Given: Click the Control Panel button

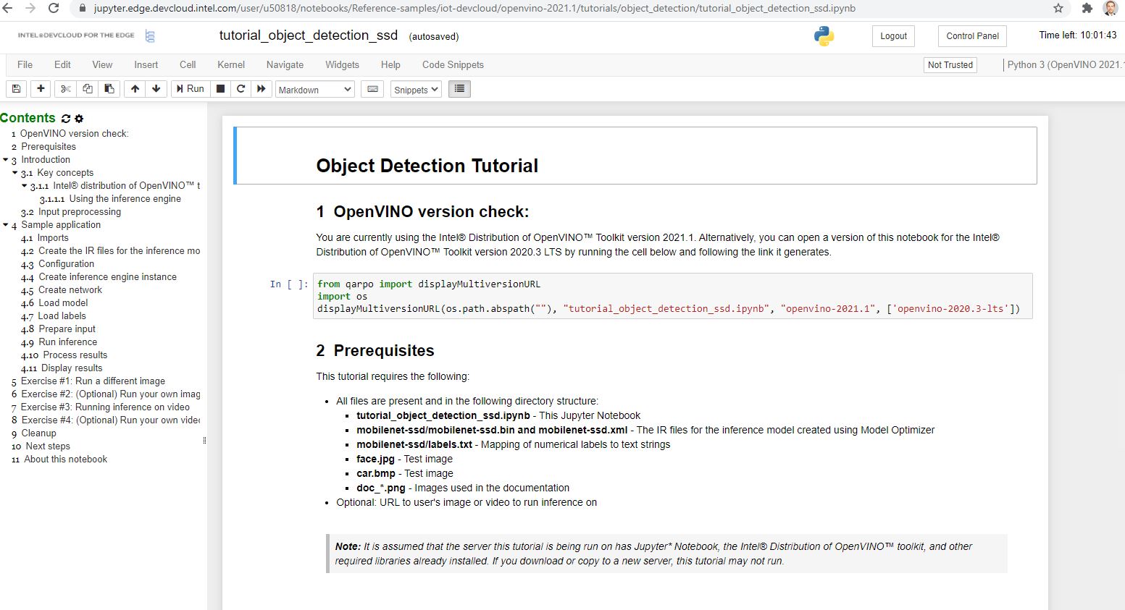Looking at the screenshot, I should tap(972, 36).
